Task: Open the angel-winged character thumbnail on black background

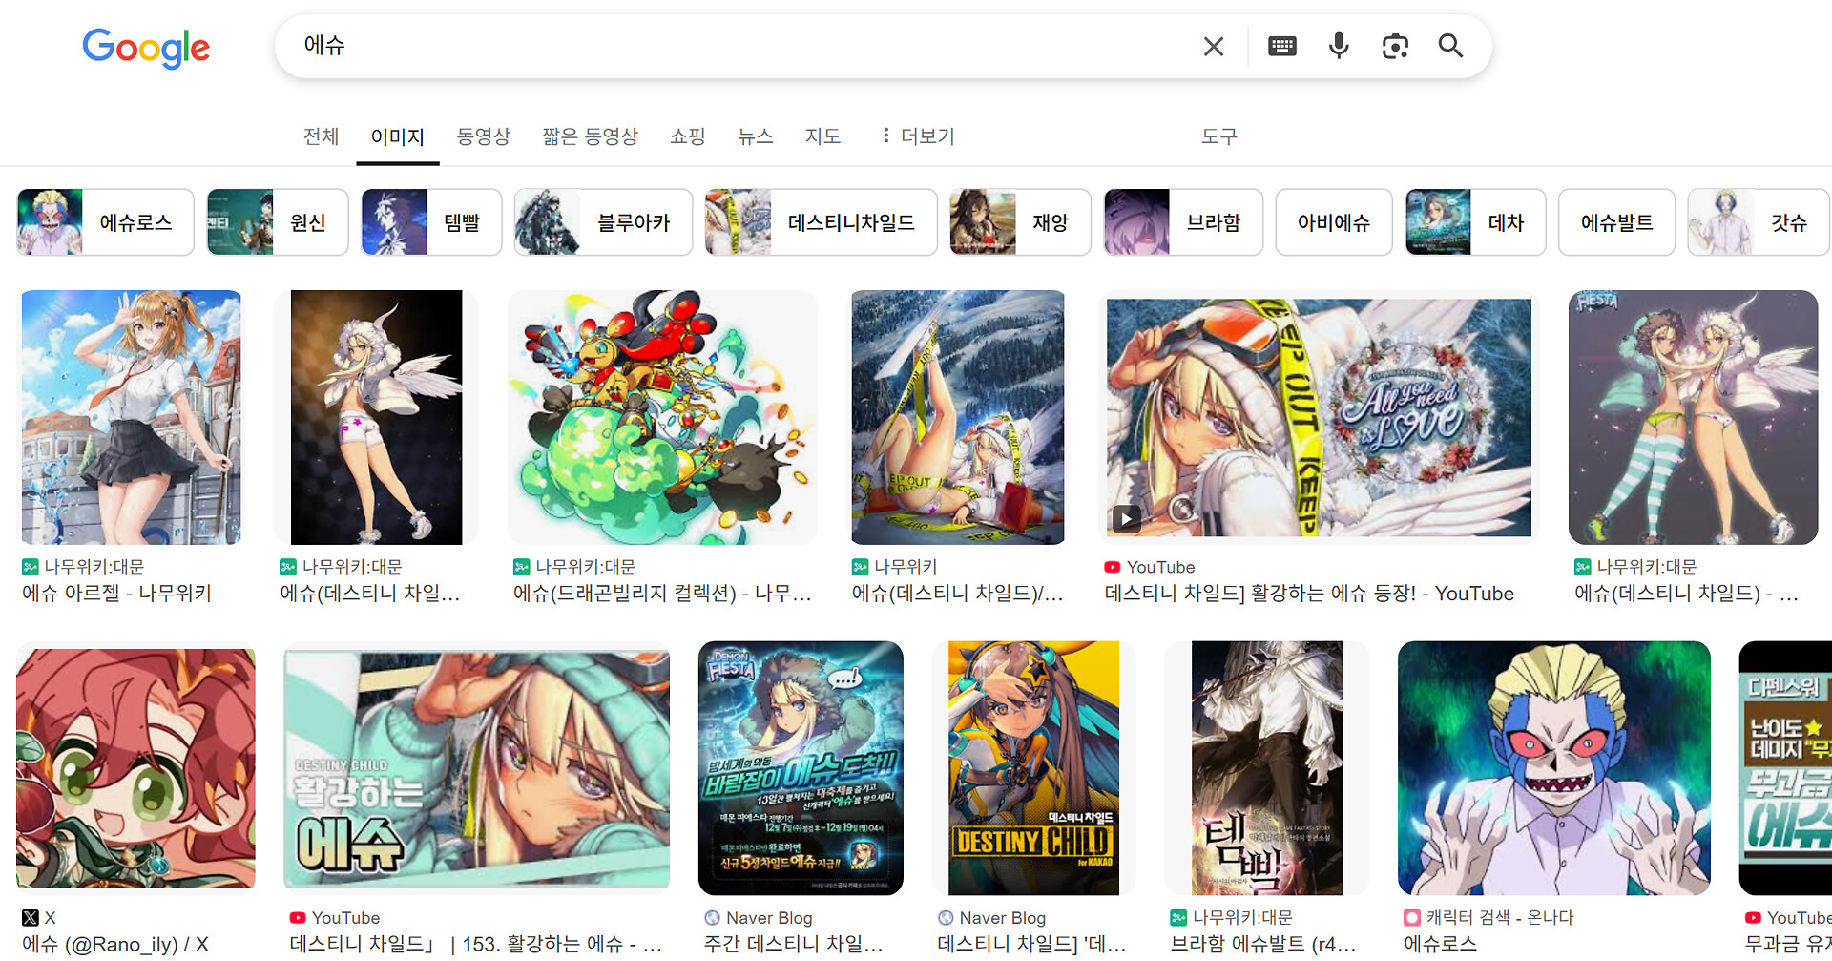Action: (376, 417)
